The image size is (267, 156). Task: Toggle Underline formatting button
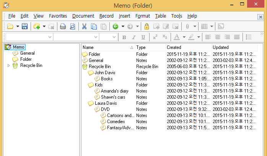coord(143,37)
